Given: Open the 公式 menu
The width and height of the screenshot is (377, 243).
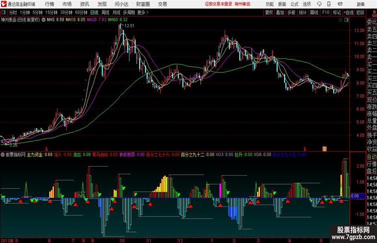Looking at the screenshot, I should [x=294, y=4].
